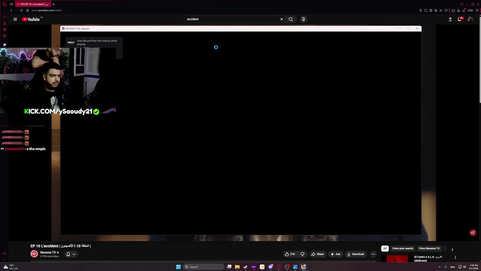Open the browser AI assistant button
481x271 pixels.
(470, 11)
